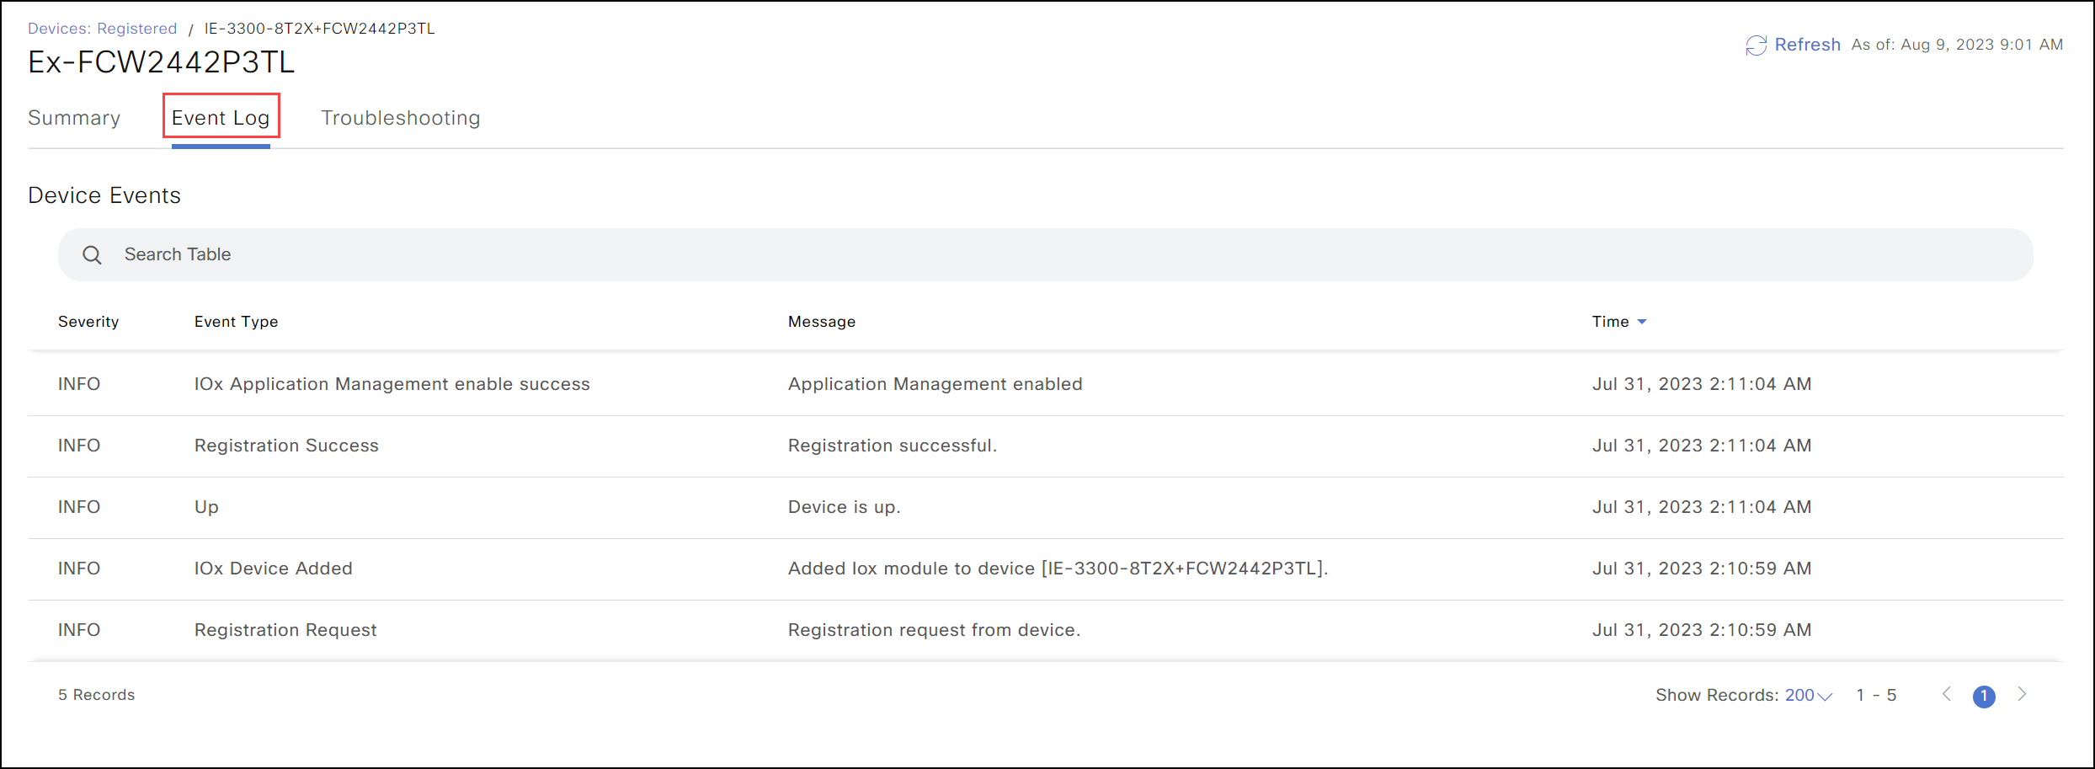This screenshot has height=769, width=2095.
Task: Click the time cell for Registration Success
Action: tap(1702, 446)
